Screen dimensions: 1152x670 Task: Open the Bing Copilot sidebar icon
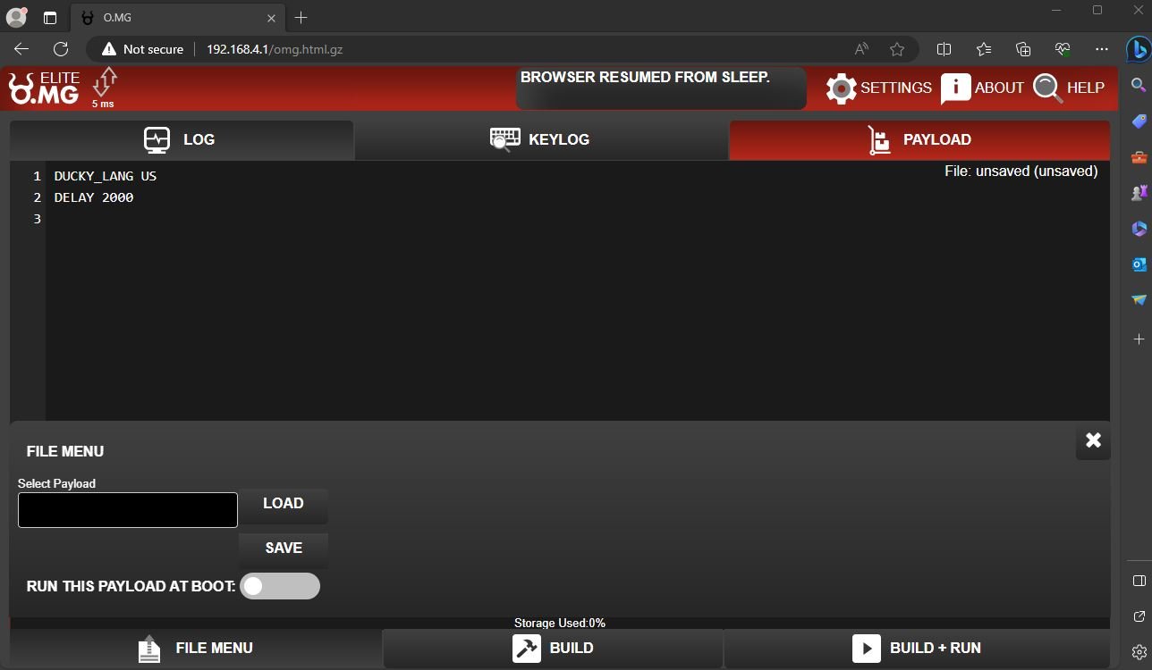click(1139, 49)
